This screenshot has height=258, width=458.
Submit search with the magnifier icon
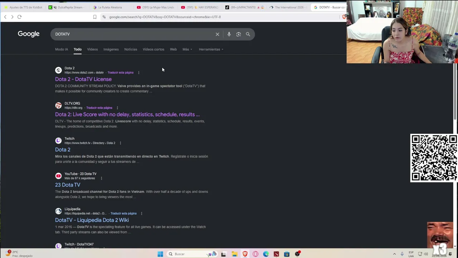coord(248,34)
